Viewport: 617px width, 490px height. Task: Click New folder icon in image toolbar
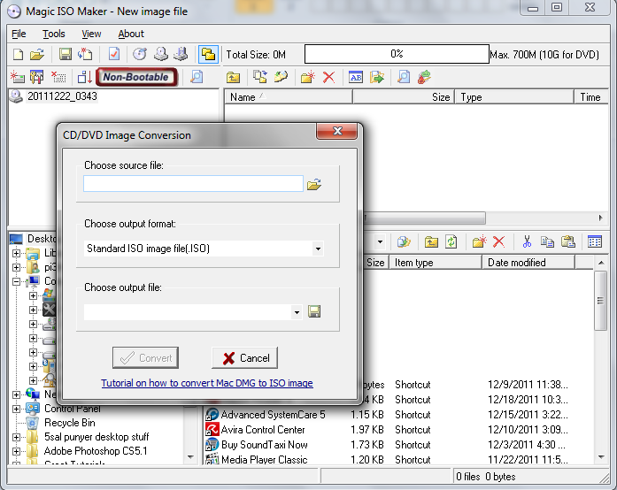point(308,77)
